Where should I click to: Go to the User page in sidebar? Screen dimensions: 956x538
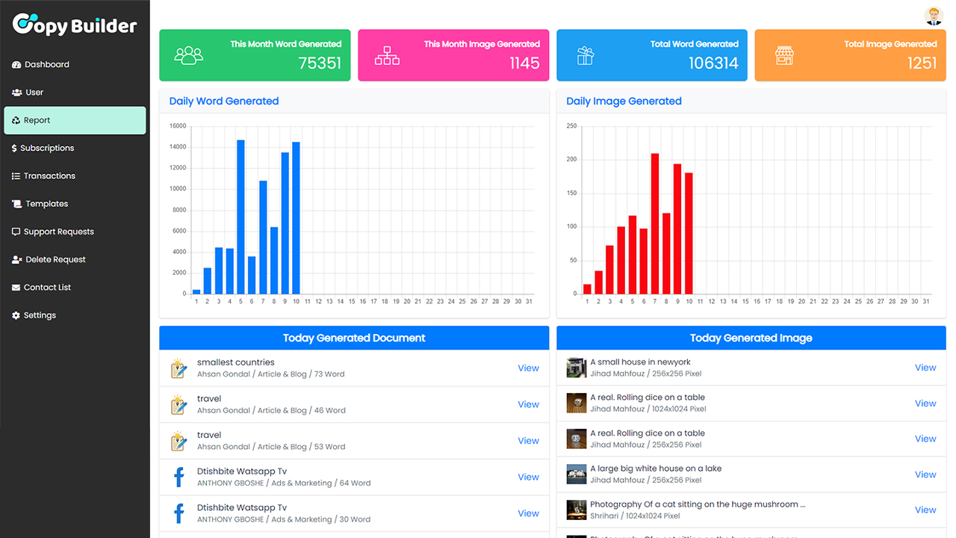(x=34, y=93)
